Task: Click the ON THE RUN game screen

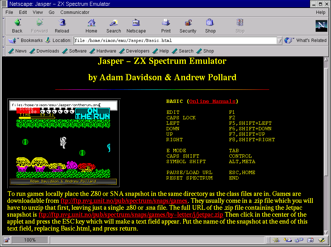Action: [x=63, y=143]
